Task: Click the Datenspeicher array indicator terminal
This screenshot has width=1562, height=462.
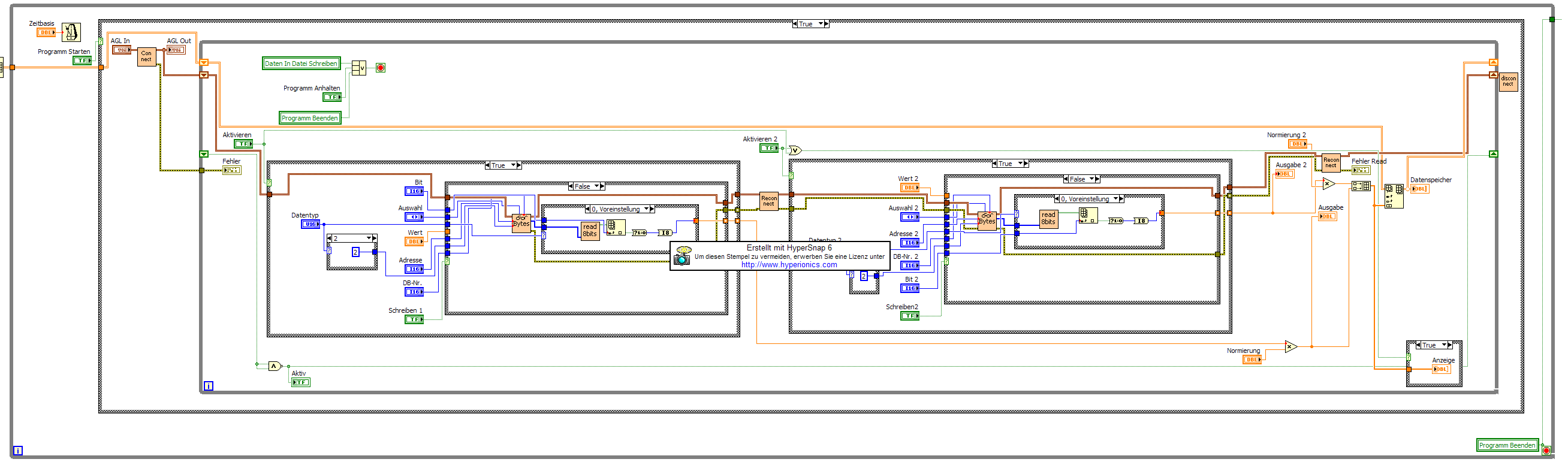Action: pos(1419,189)
